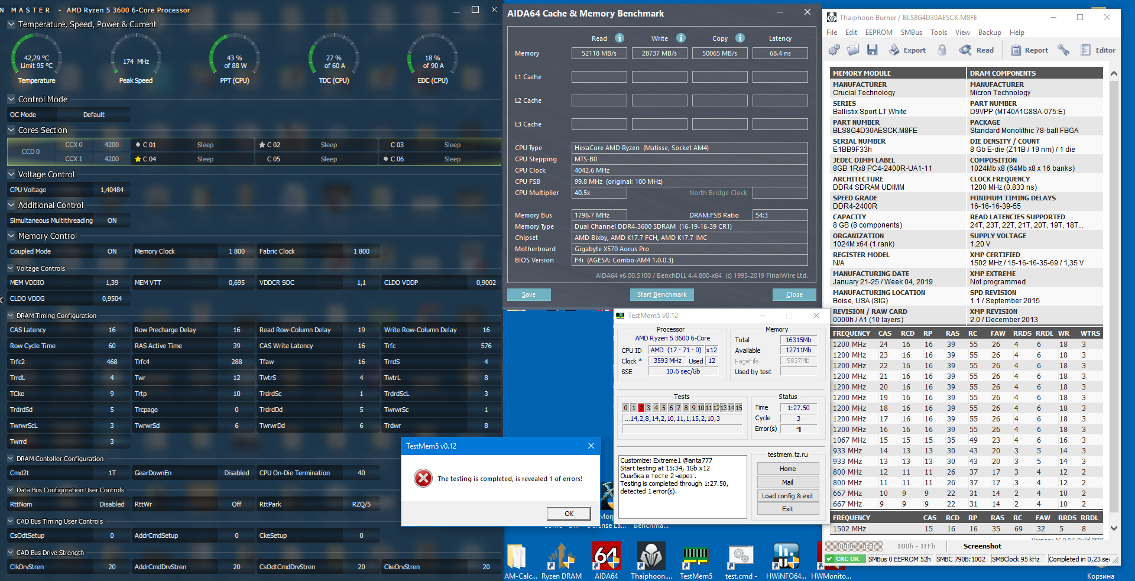This screenshot has width=1135, height=581.
Task: Click the info icon next to Write in AIDA64
Action: [x=681, y=38]
